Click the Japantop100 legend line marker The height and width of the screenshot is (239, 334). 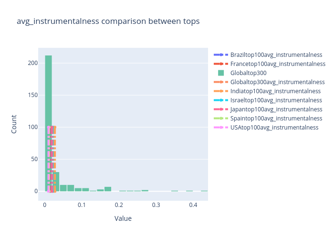[221, 109]
